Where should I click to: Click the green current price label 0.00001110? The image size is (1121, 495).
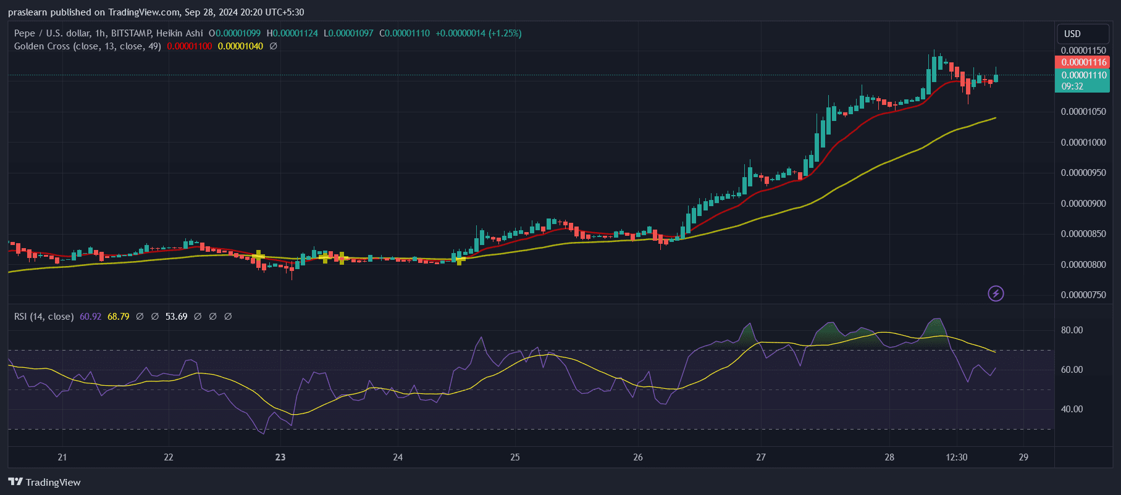1083,75
